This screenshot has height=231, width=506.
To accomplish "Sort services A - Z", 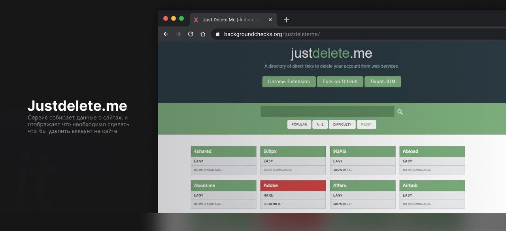I will 320,125.
